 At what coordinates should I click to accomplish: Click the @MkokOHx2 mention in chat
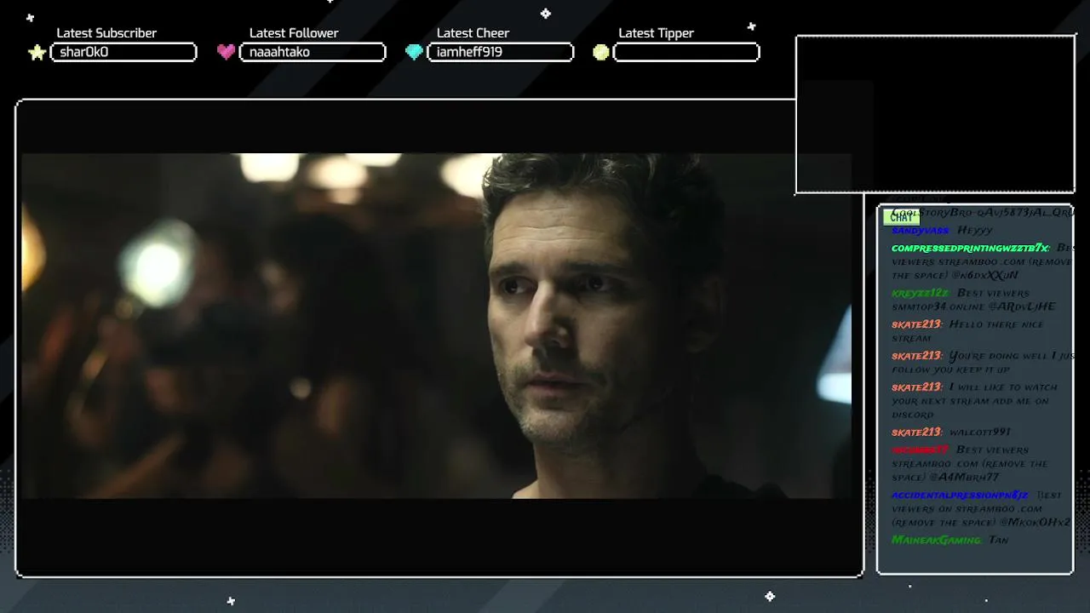[1035, 522]
